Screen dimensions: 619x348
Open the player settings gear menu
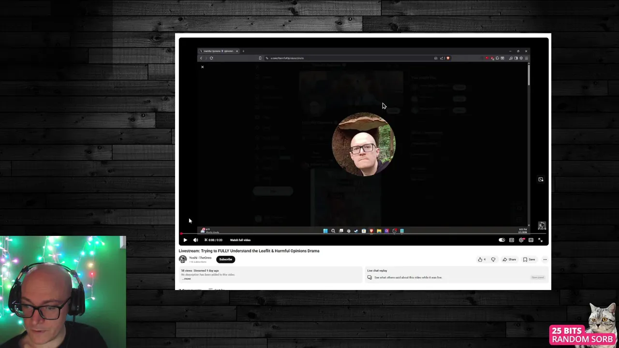[x=521, y=240]
